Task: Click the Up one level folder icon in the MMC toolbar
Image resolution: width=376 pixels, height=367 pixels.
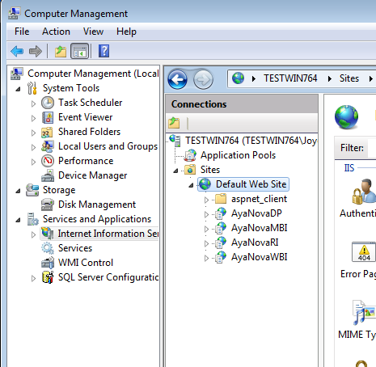Action: (x=61, y=51)
